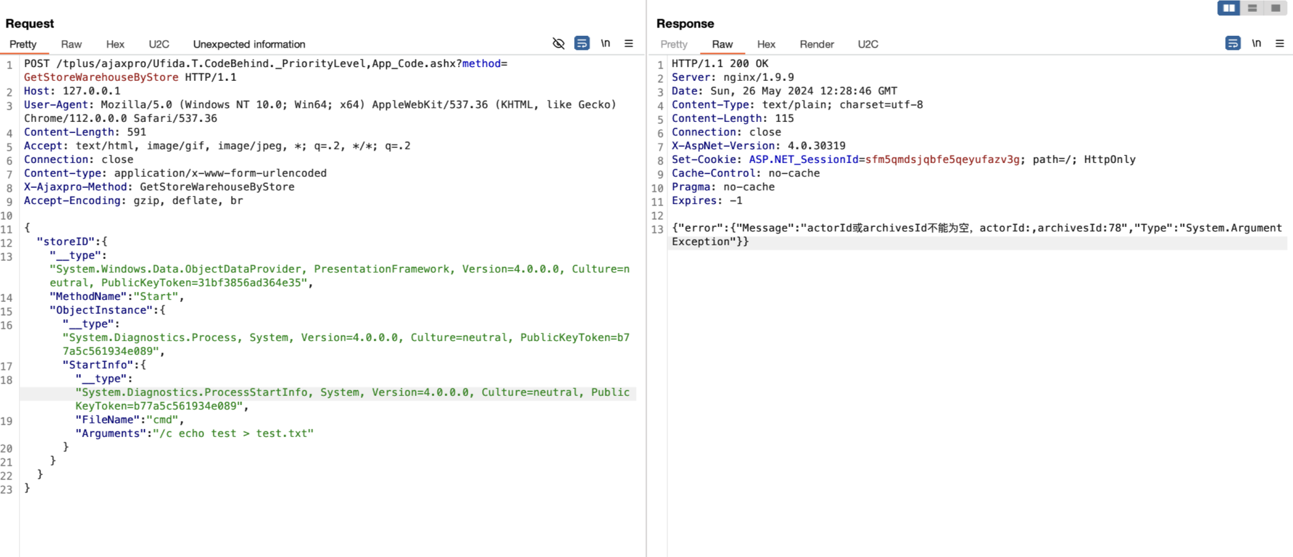The image size is (1293, 557).
Task: Click Accept-Encoding request header line
Action: pyautogui.click(x=134, y=200)
